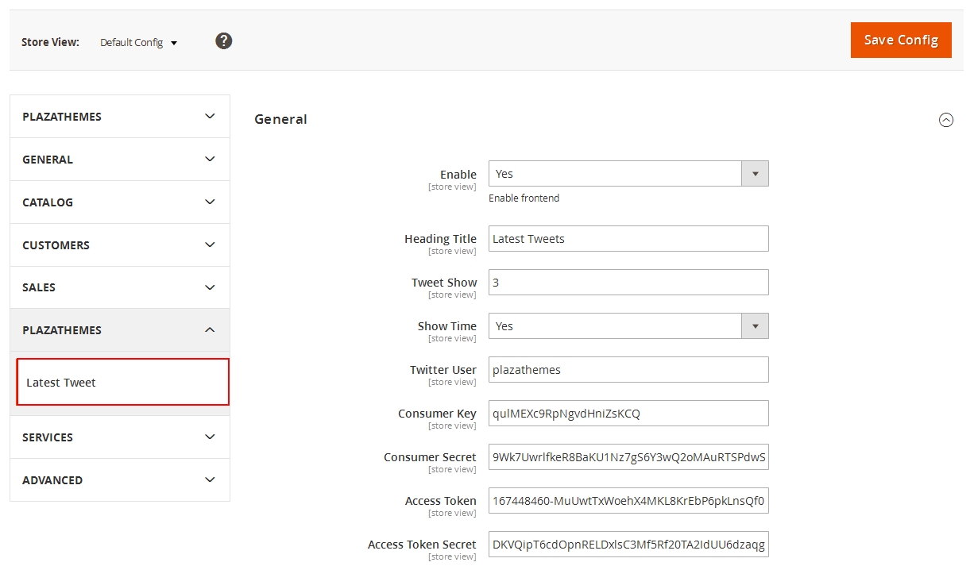The image size is (974, 566).
Task: Expand the CATALOG sidebar section
Action: click(119, 202)
